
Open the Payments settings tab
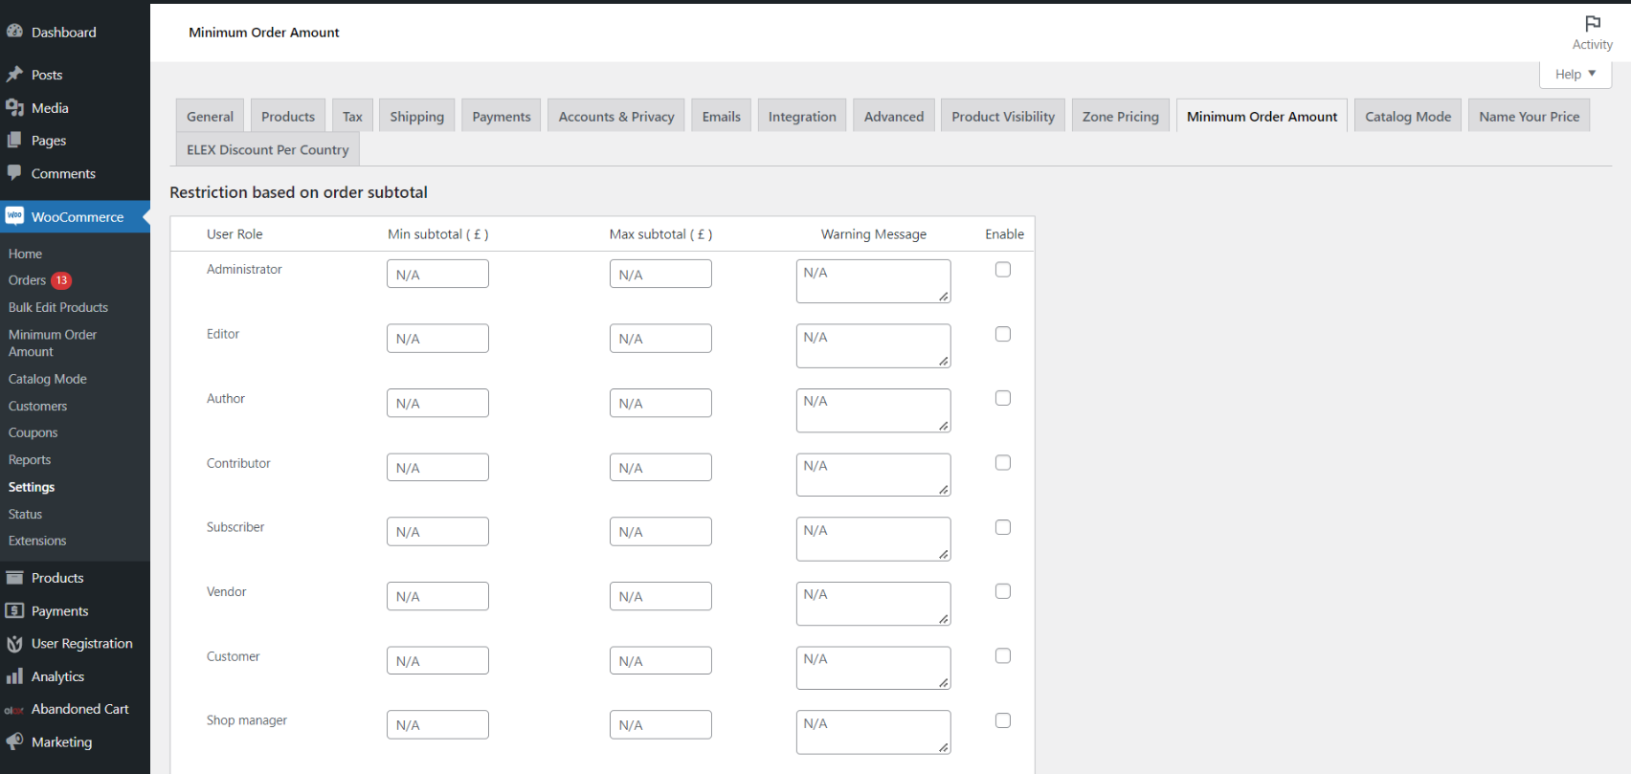click(x=502, y=116)
